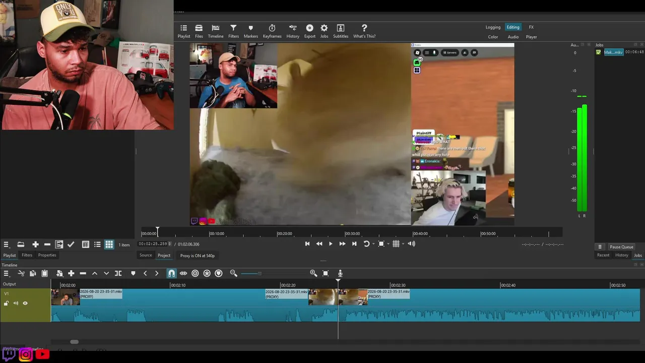
Task: Switch playlist to icons grid view
Action: coord(109,245)
